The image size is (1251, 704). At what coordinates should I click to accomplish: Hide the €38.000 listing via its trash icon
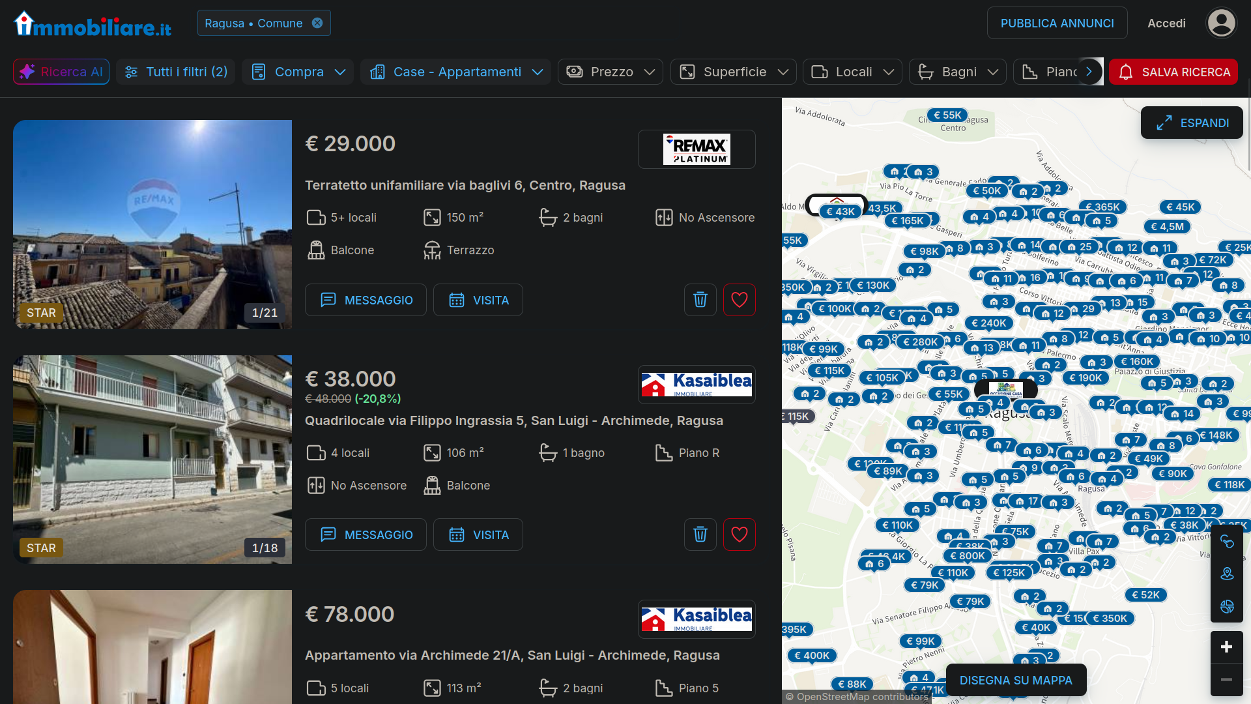click(700, 535)
